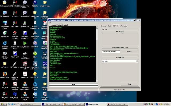The width and height of the screenshot is (171, 106).
Task: Open the Recycle Bin icon
Action: (x=5, y=33)
